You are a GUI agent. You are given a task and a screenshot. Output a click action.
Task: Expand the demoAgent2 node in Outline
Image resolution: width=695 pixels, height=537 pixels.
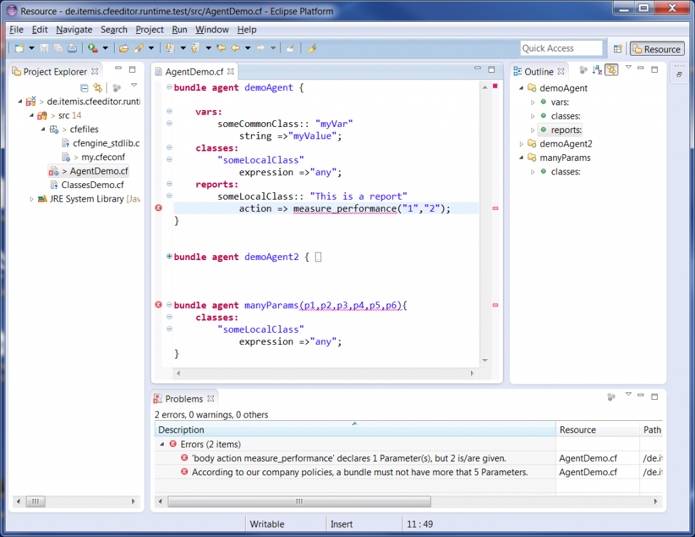click(521, 144)
